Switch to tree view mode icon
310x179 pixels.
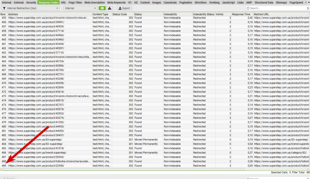(x=109, y=8)
